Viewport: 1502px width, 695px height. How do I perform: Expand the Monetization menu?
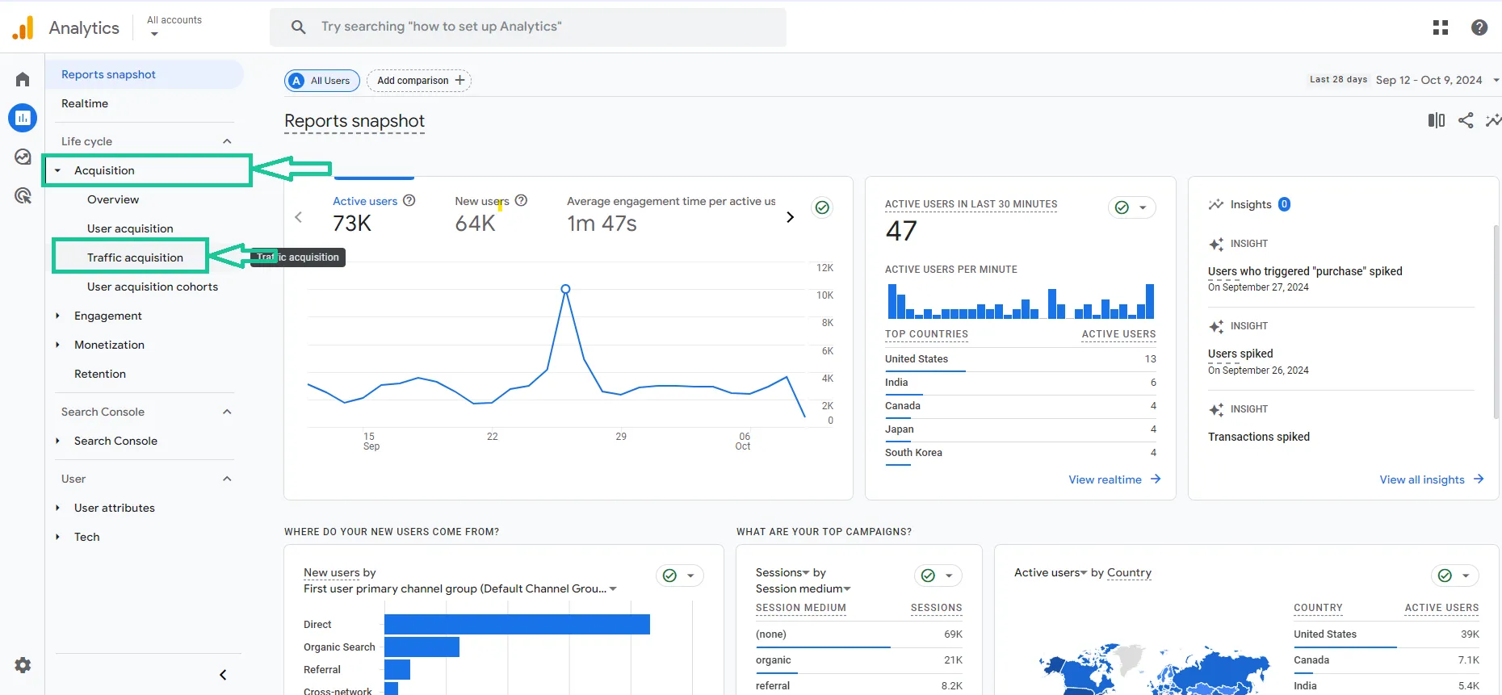57,345
